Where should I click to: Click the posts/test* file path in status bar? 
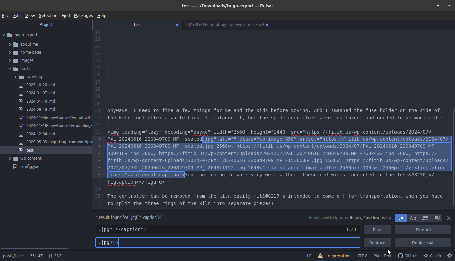14,256
